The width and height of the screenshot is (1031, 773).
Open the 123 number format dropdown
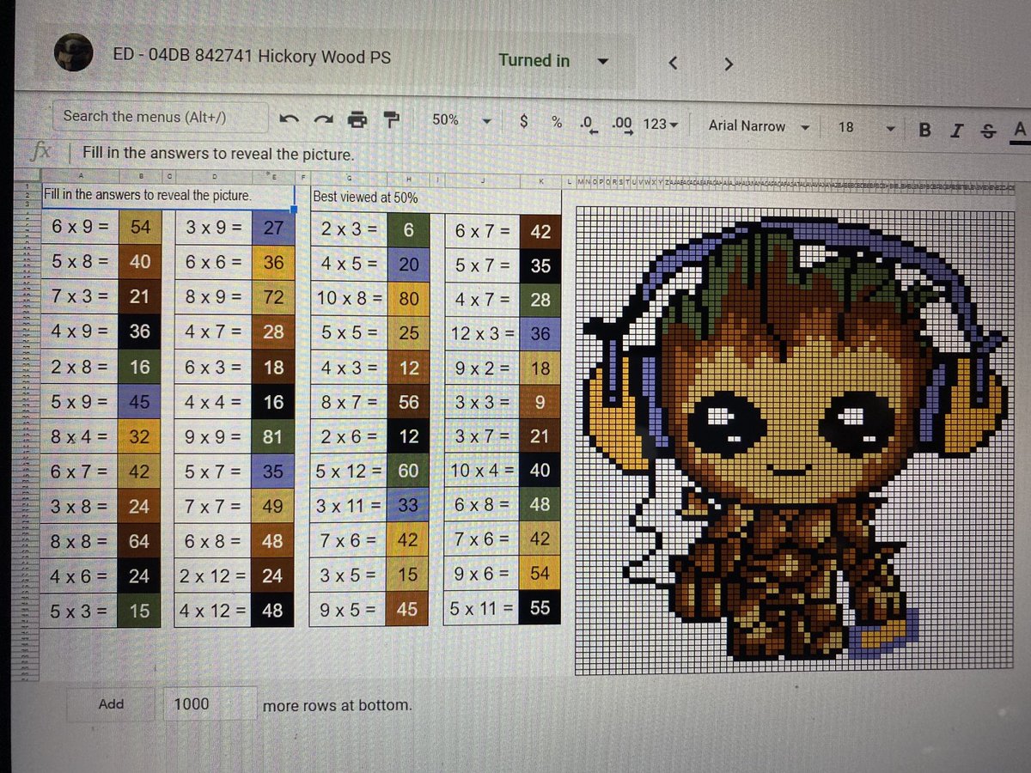pyautogui.click(x=660, y=125)
